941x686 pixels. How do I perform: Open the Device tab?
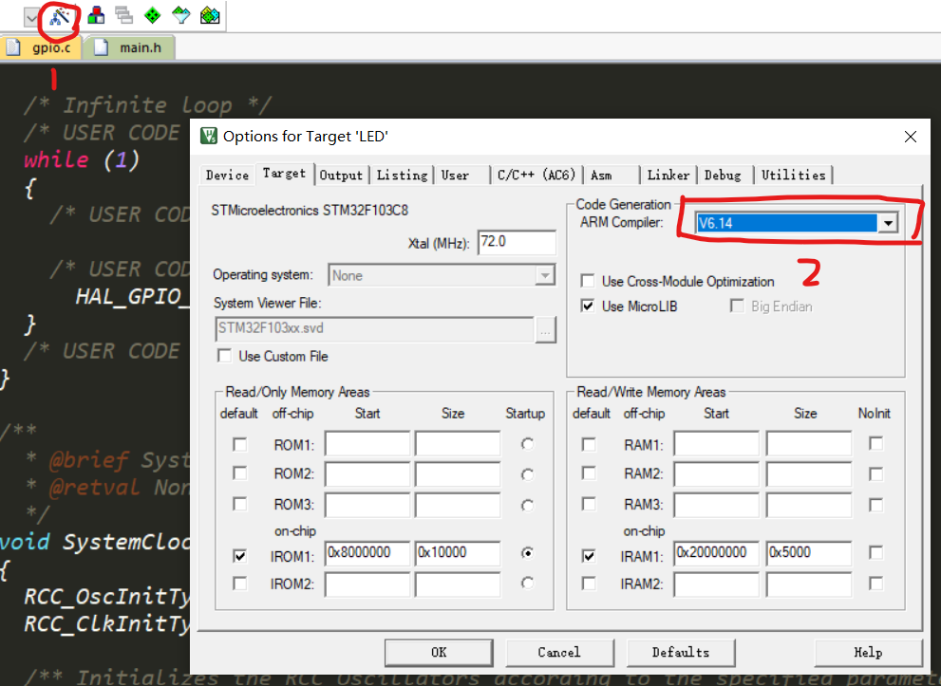(227, 176)
